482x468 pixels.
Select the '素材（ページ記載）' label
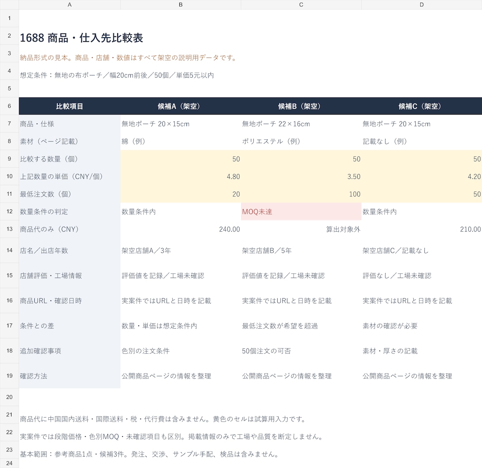click(x=70, y=141)
